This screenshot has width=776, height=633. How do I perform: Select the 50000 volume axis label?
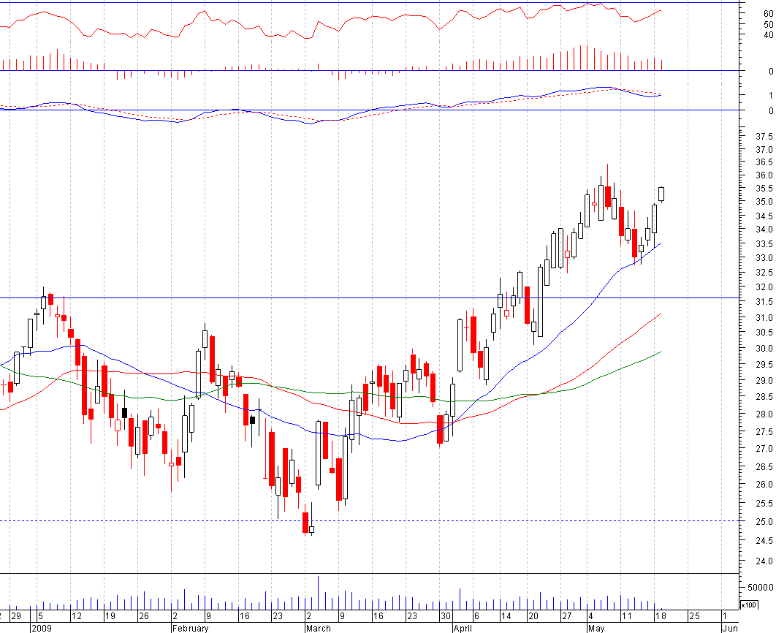[760, 588]
